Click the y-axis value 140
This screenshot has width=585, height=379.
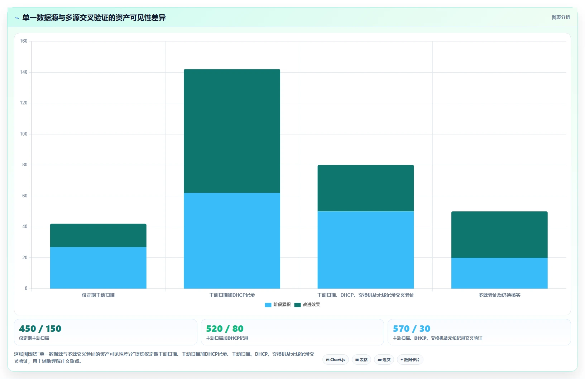tap(24, 72)
